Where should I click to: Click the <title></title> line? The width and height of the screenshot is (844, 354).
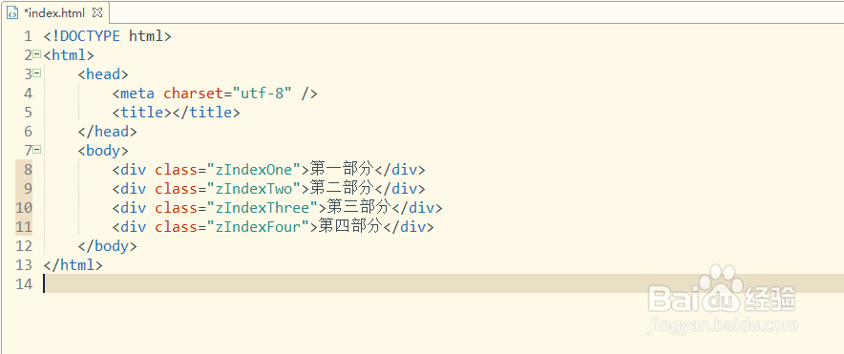(176, 113)
